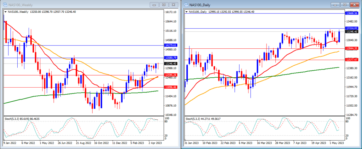Screen dimensions: 362x149
Task: Maximize the NAS100.,Daily chart window
Action: (x=345, y=5)
